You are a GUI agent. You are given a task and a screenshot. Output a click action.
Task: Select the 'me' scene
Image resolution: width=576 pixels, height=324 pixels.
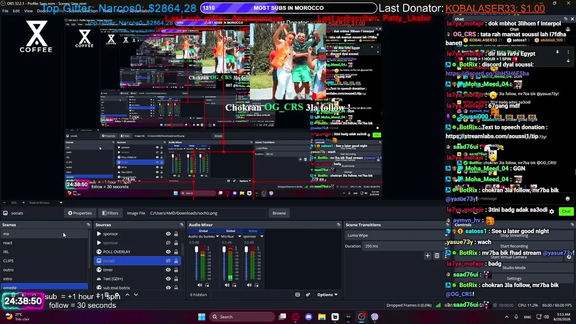click(45, 234)
